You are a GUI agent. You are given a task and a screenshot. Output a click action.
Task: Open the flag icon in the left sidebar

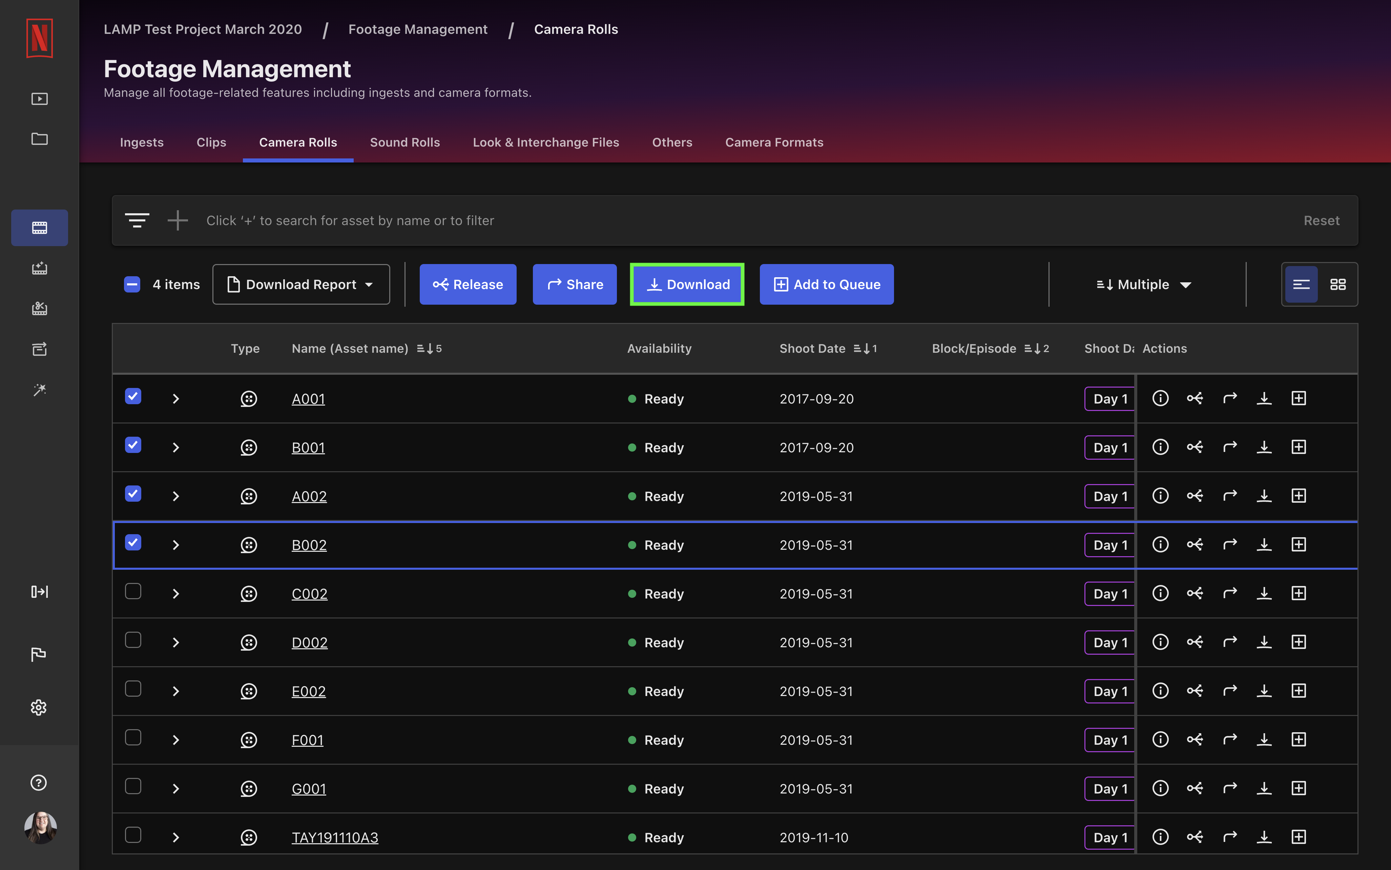(39, 654)
